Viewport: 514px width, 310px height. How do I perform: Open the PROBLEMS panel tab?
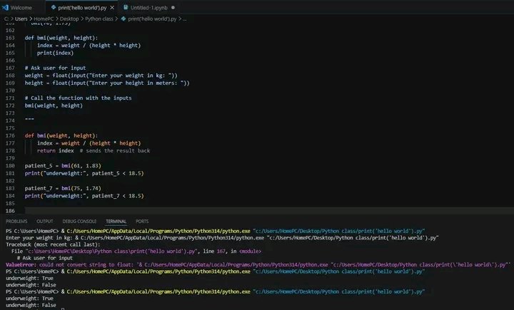[x=16, y=222]
